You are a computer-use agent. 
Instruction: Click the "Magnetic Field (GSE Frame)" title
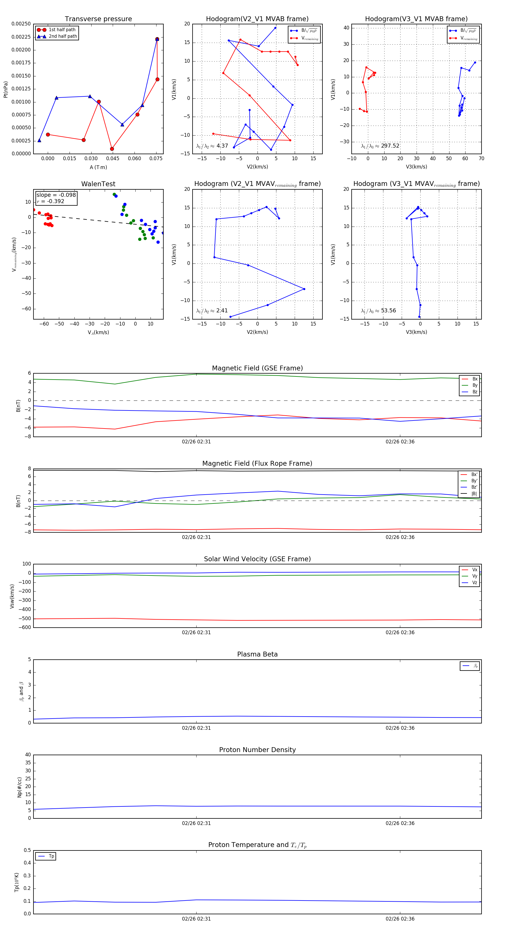257,368
